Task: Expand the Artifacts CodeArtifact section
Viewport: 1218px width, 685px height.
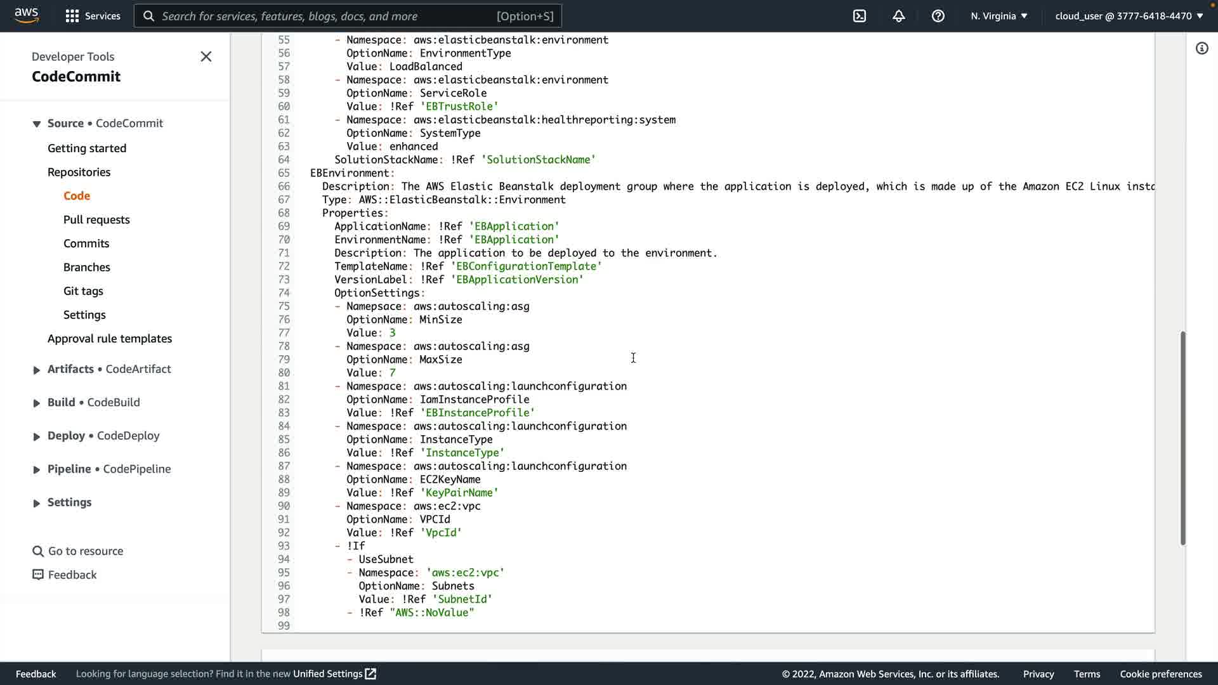Action: point(37,370)
